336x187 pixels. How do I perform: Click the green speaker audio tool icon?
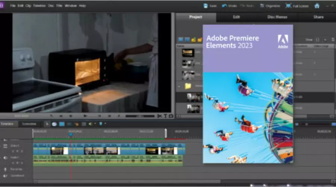(90, 124)
